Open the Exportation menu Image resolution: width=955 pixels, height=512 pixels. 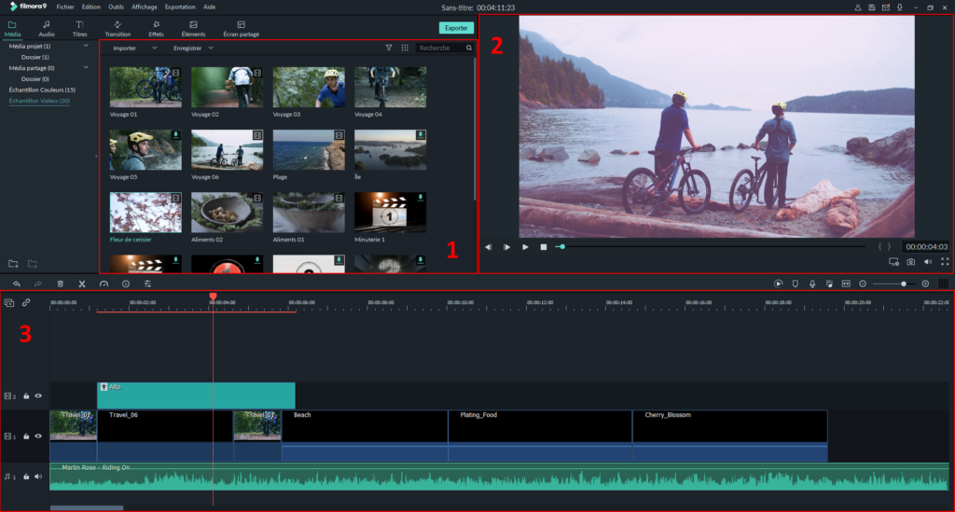(180, 7)
